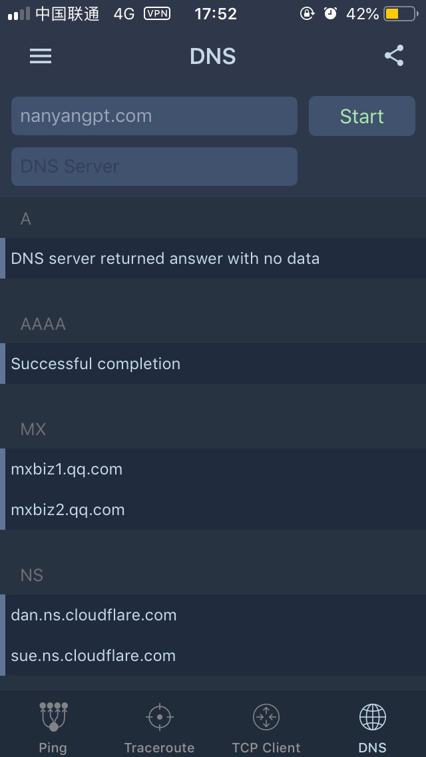The width and height of the screenshot is (426, 757).
Task: Select the mxbiz2.qq.com MX record
Action: 68,510
